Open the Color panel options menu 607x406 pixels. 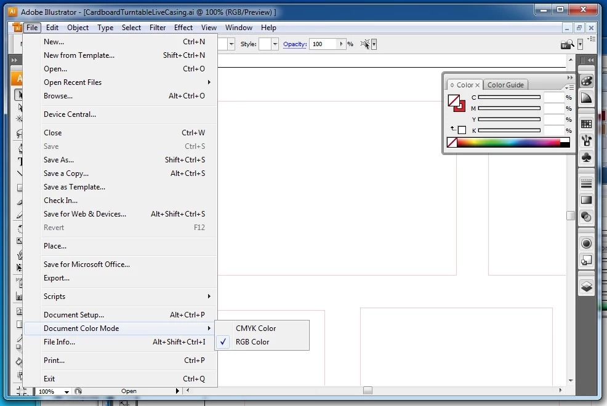click(x=569, y=87)
